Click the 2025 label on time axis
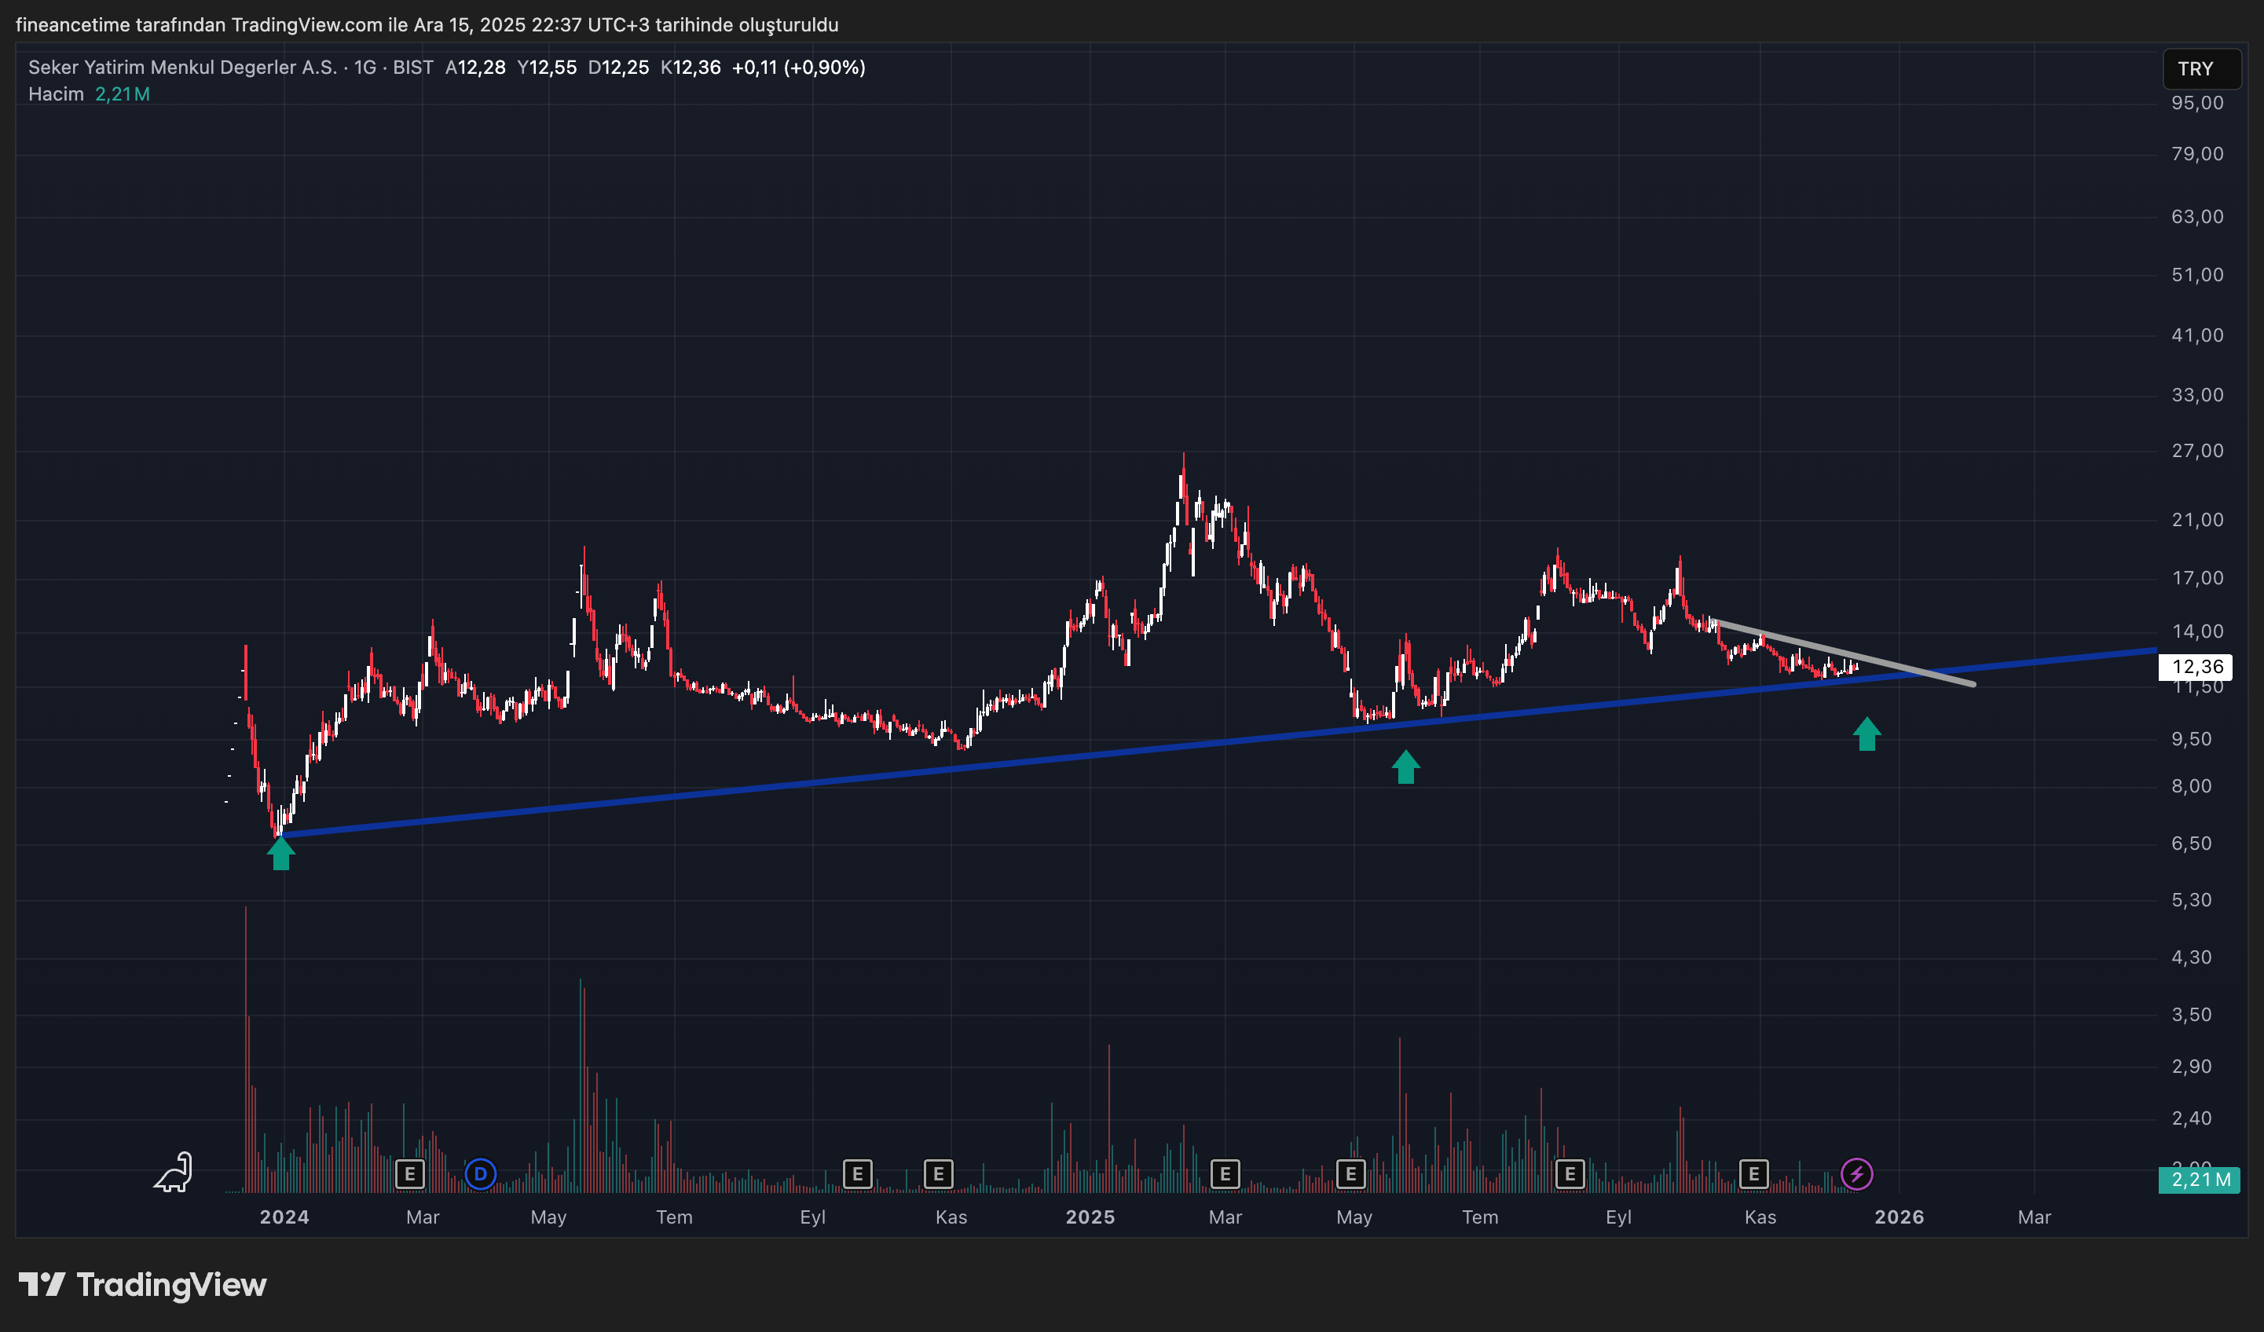This screenshot has width=2264, height=1332. pyautogui.click(x=1090, y=1217)
